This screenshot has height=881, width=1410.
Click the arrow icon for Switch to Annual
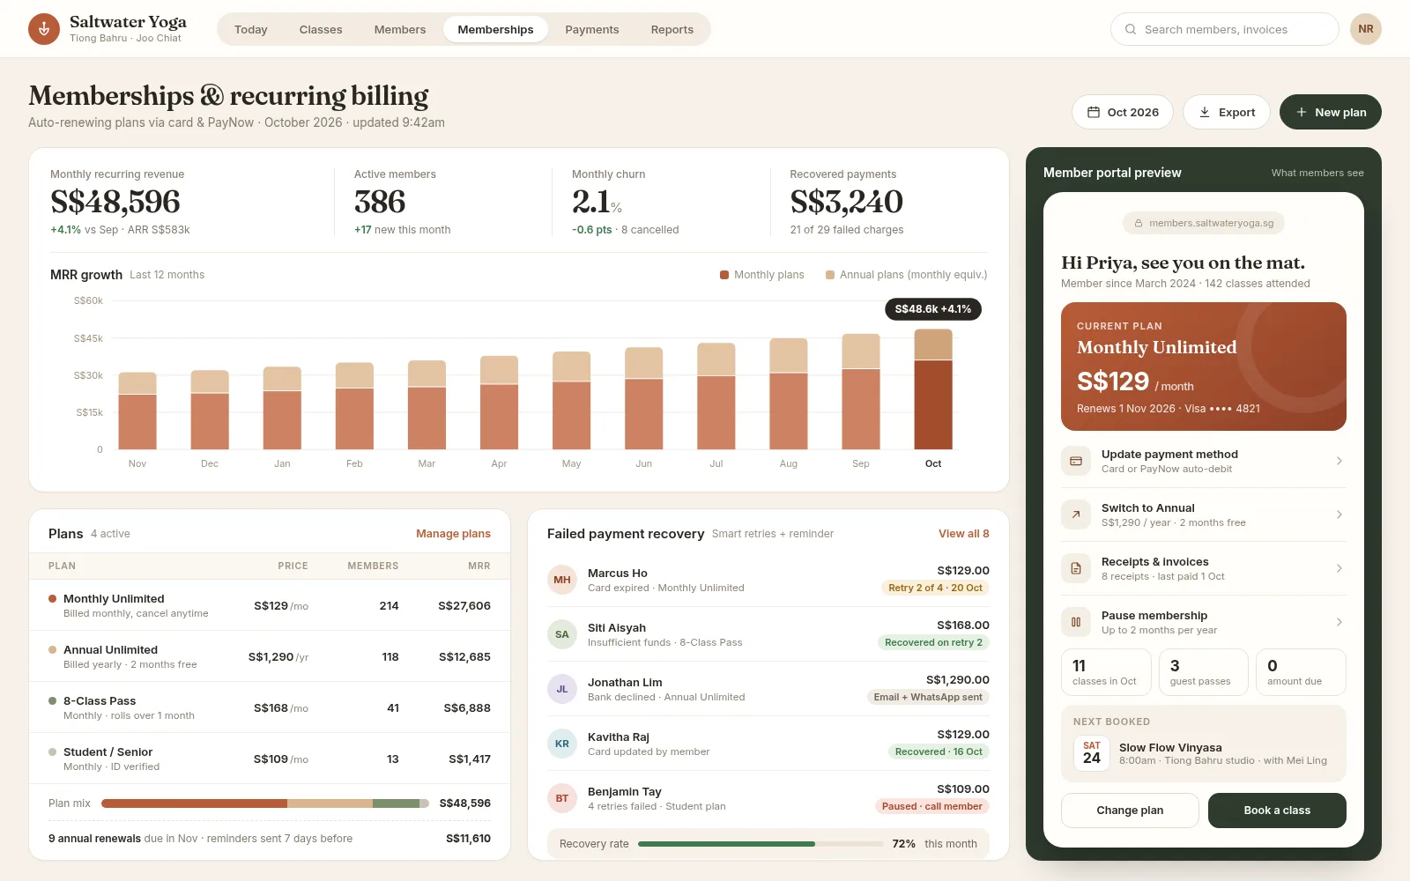tap(1076, 515)
